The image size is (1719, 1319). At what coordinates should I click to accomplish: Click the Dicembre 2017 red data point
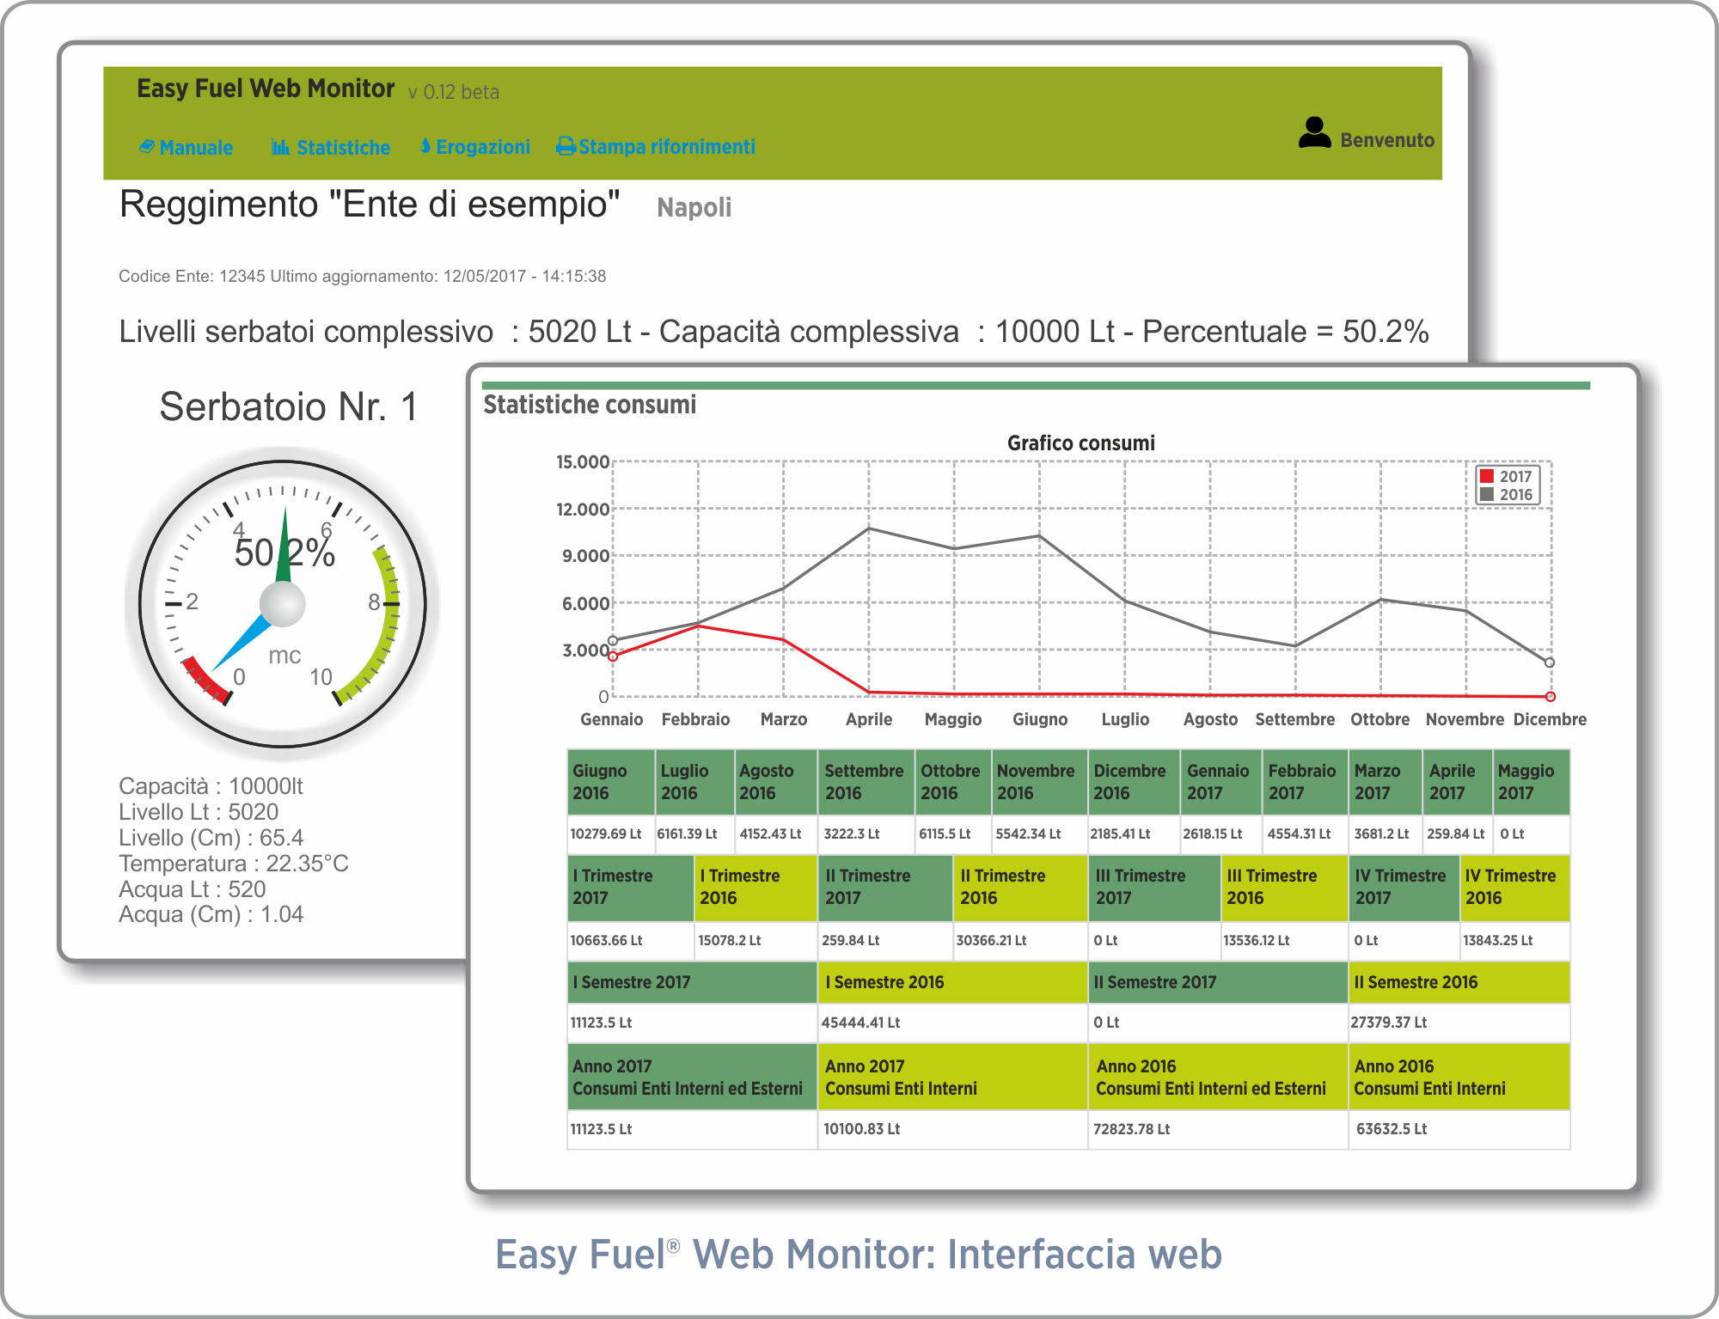point(1551,697)
